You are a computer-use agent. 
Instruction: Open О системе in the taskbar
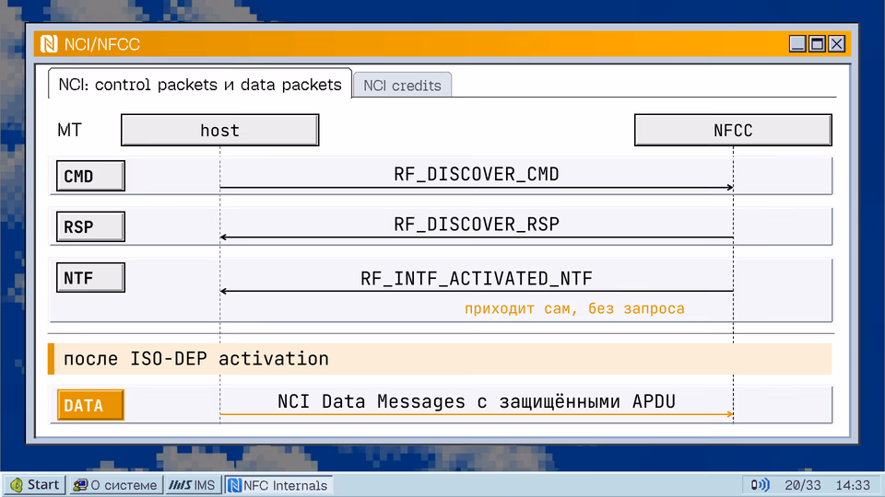pos(116,485)
